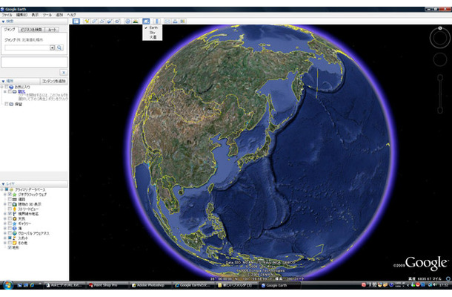Click the 3D buildings layer icon
The width and height of the screenshot is (452, 297).
pos(14,204)
